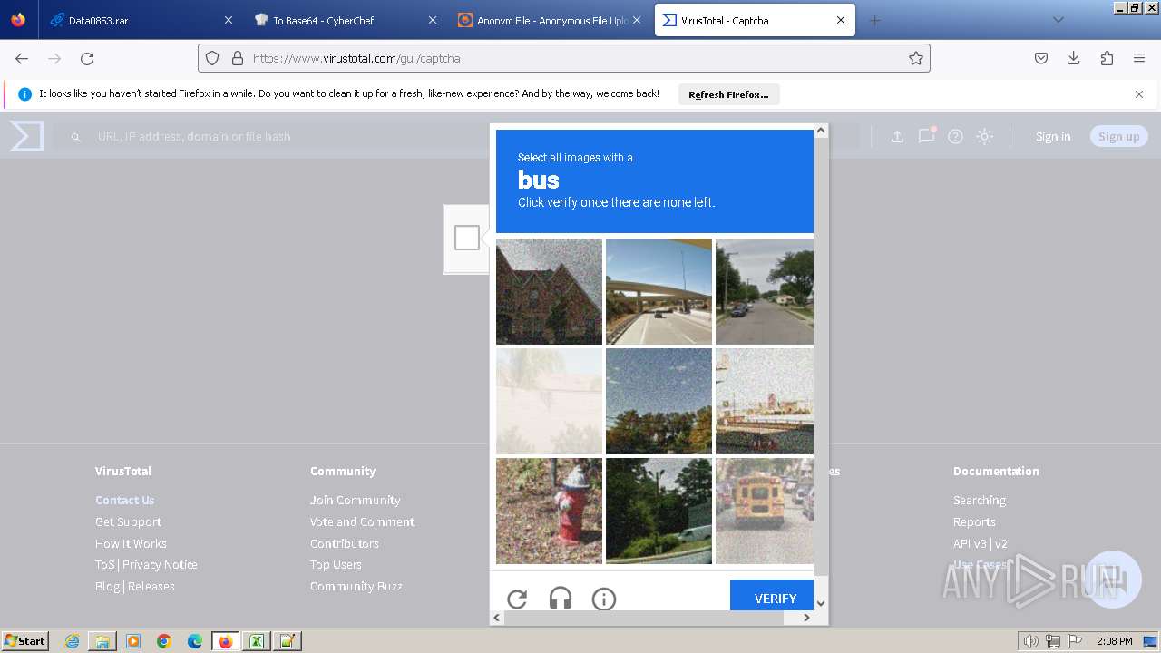Open the Privacy Notice footer link
Viewport: 1161px width, 653px height.
pos(160,564)
